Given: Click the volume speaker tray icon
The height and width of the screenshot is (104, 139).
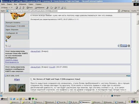Looking at the screenshot, I should pos(129,102).
